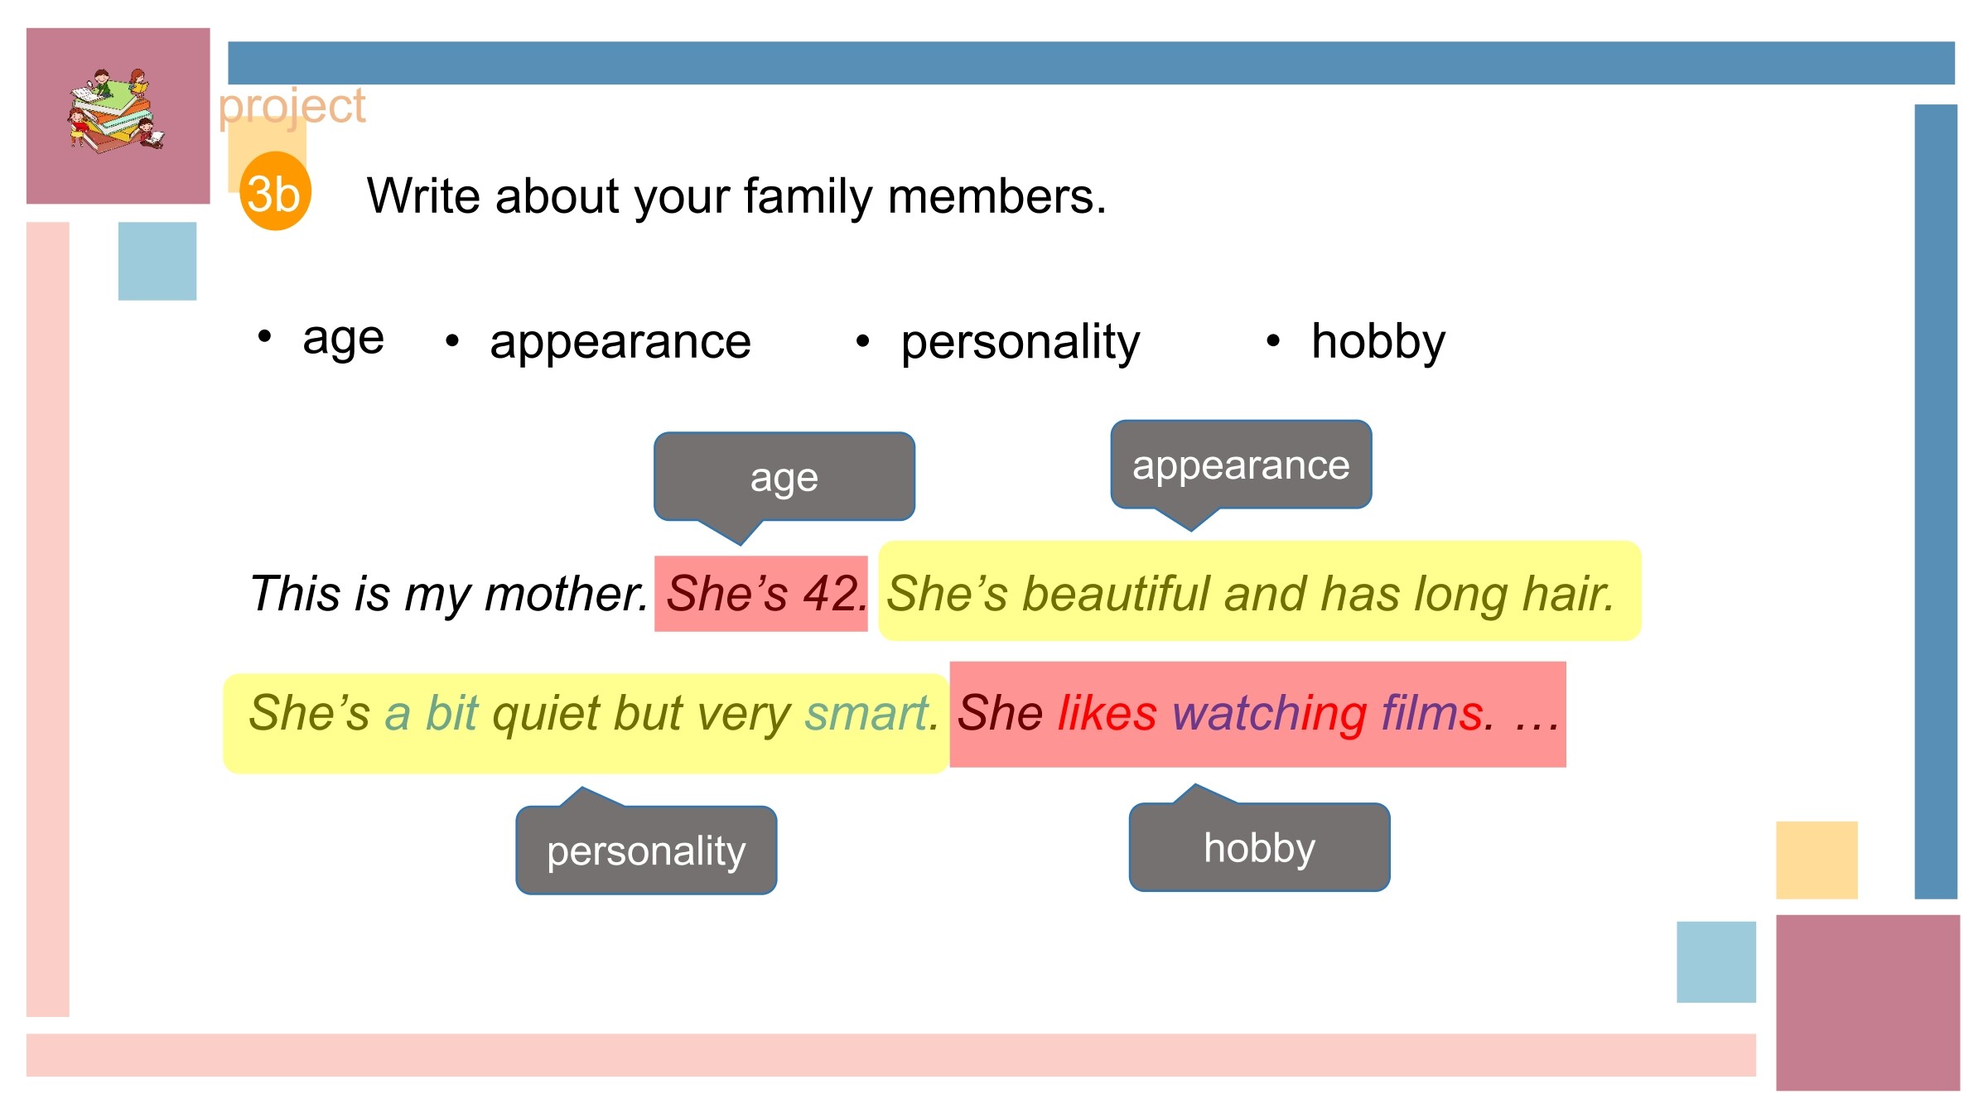Click the project title text

click(292, 107)
